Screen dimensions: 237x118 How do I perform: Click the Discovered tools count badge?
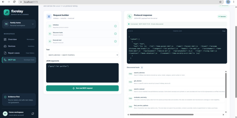point(142,67)
